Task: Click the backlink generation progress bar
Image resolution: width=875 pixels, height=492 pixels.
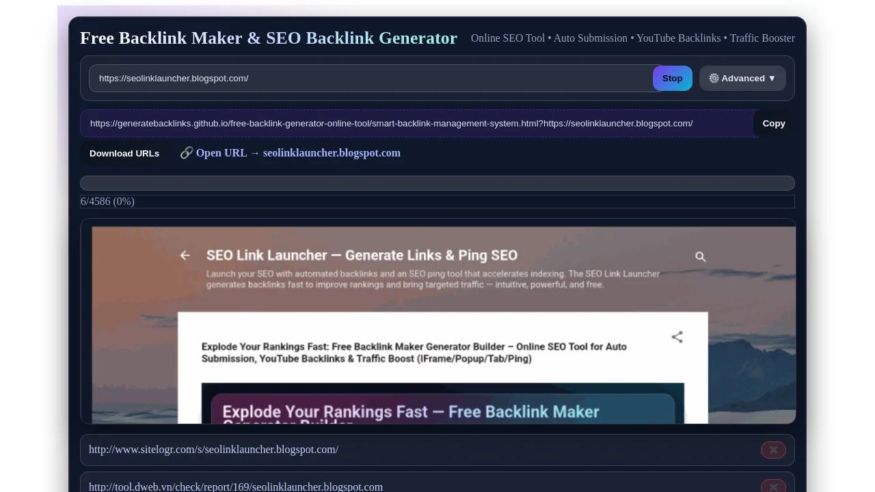Action: [x=437, y=183]
